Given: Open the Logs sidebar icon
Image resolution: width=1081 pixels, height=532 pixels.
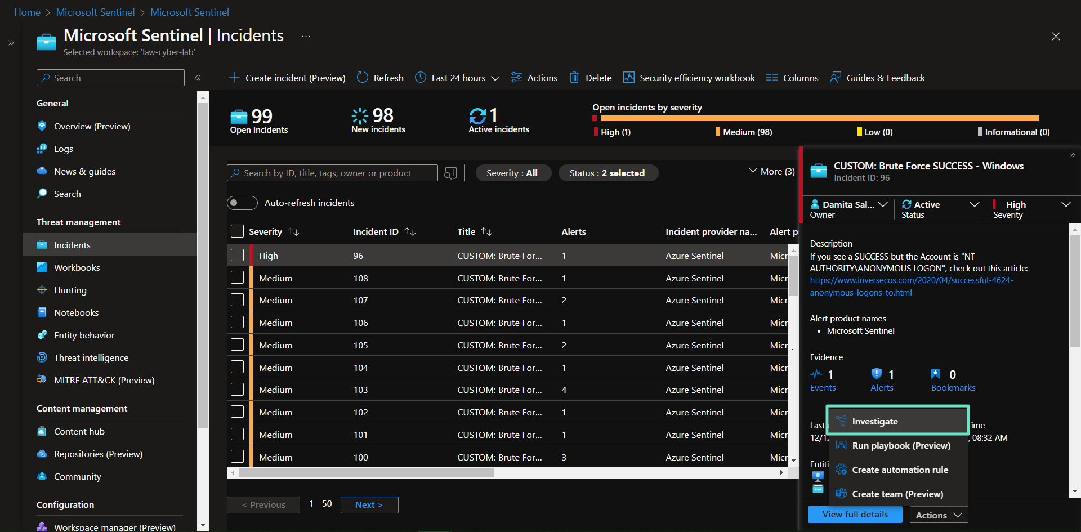Looking at the screenshot, I should 42,149.
